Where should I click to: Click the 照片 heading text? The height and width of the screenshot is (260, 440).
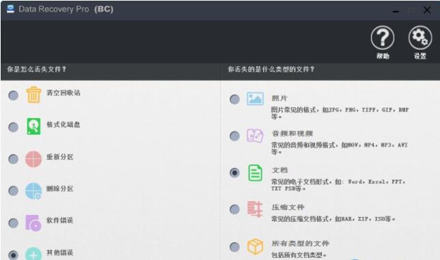279,98
